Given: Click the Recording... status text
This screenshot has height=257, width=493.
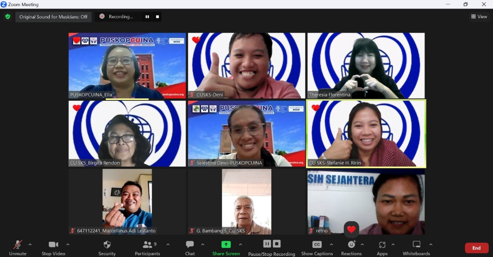Looking at the screenshot, I should coord(121,17).
